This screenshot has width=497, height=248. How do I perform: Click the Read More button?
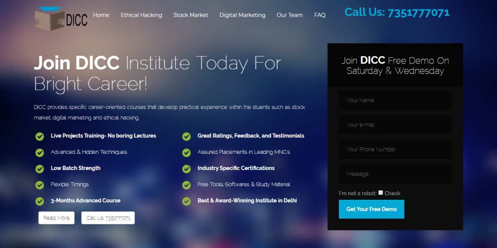click(x=56, y=218)
